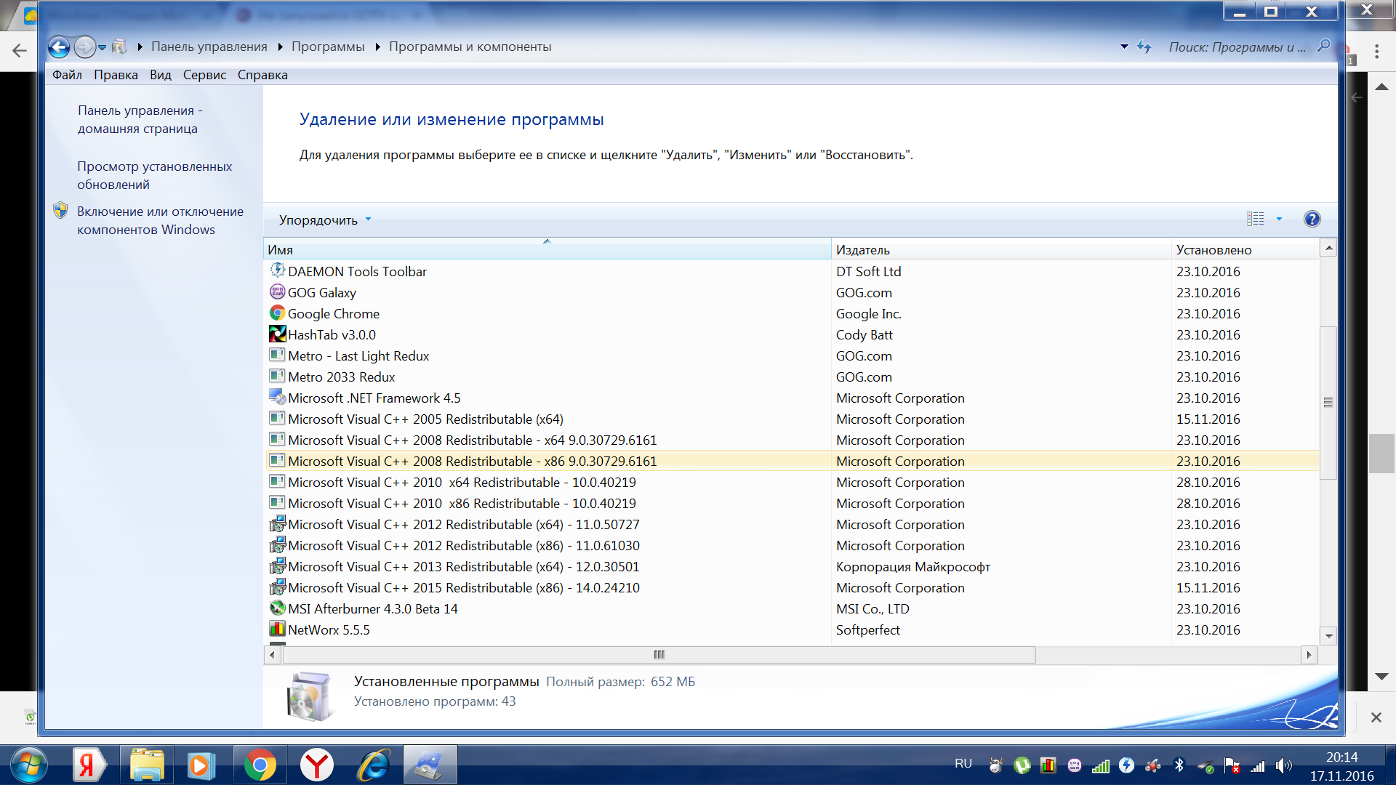This screenshot has height=785, width=1396.
Task: Sort by the Издатель column header
Action: [1001, 249]
